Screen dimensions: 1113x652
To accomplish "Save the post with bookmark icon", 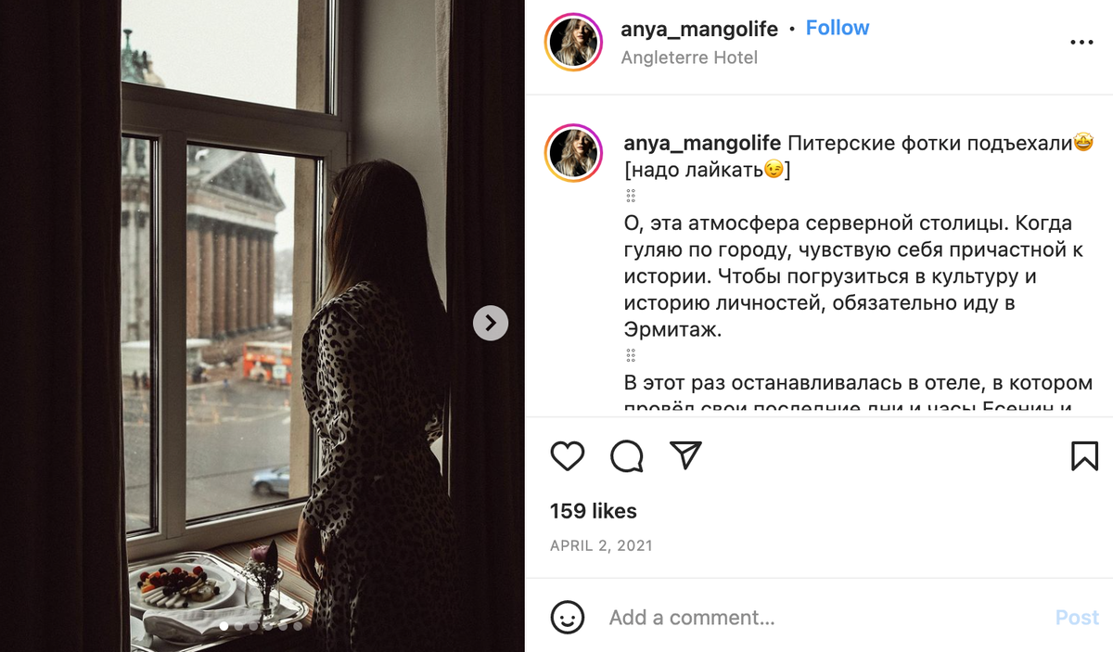I will pyautogui.click(x=1084, y=455).
